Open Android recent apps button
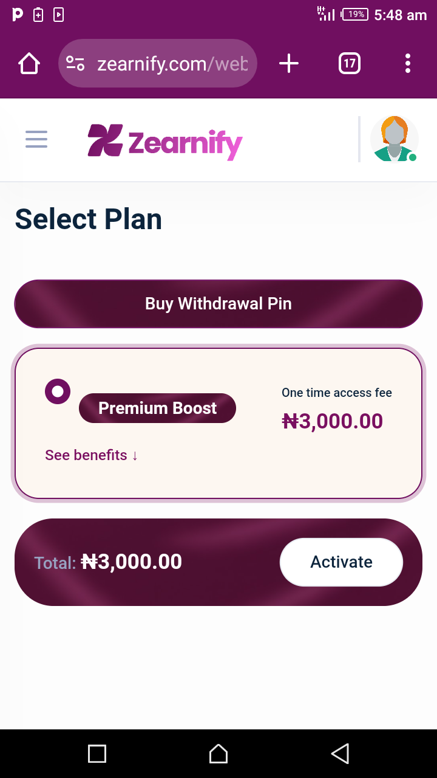This screenshot has height=778, width=437. pos(97,754)
